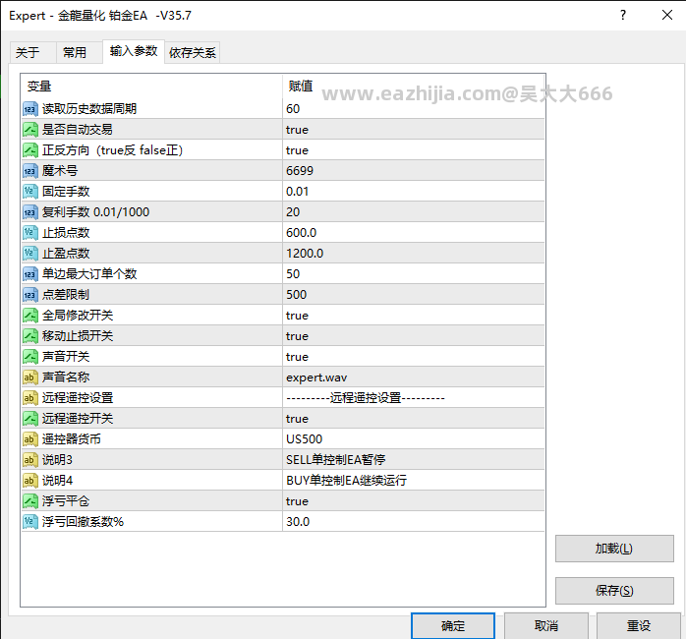
Task: Click the double icon beside 止盈点数
Action: [x=30, y=254]
